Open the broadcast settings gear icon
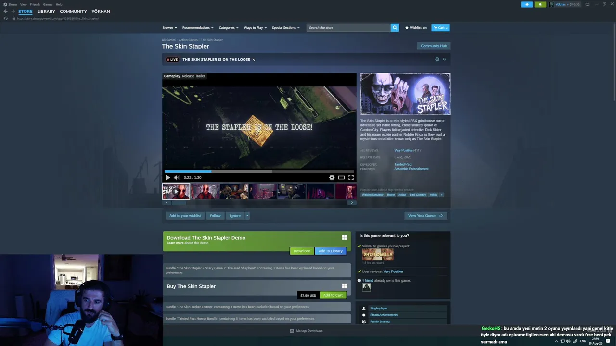Viewport: 616px width, 346px height. click(x=437, y=59)
